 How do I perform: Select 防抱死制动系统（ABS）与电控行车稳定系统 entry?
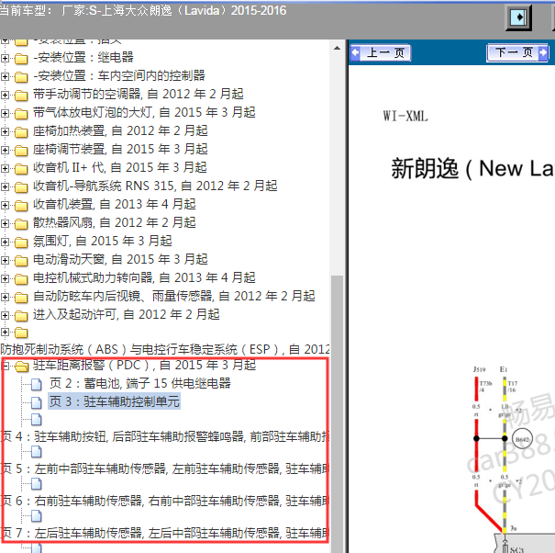pyautogui.click(x=164, y=349)
